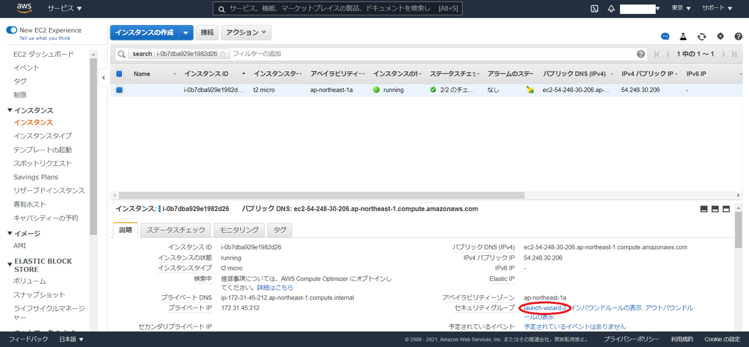Toggle the select-all checkbox in table header
The height and width of the screenshot is (347, 749).
click(119, 74)
